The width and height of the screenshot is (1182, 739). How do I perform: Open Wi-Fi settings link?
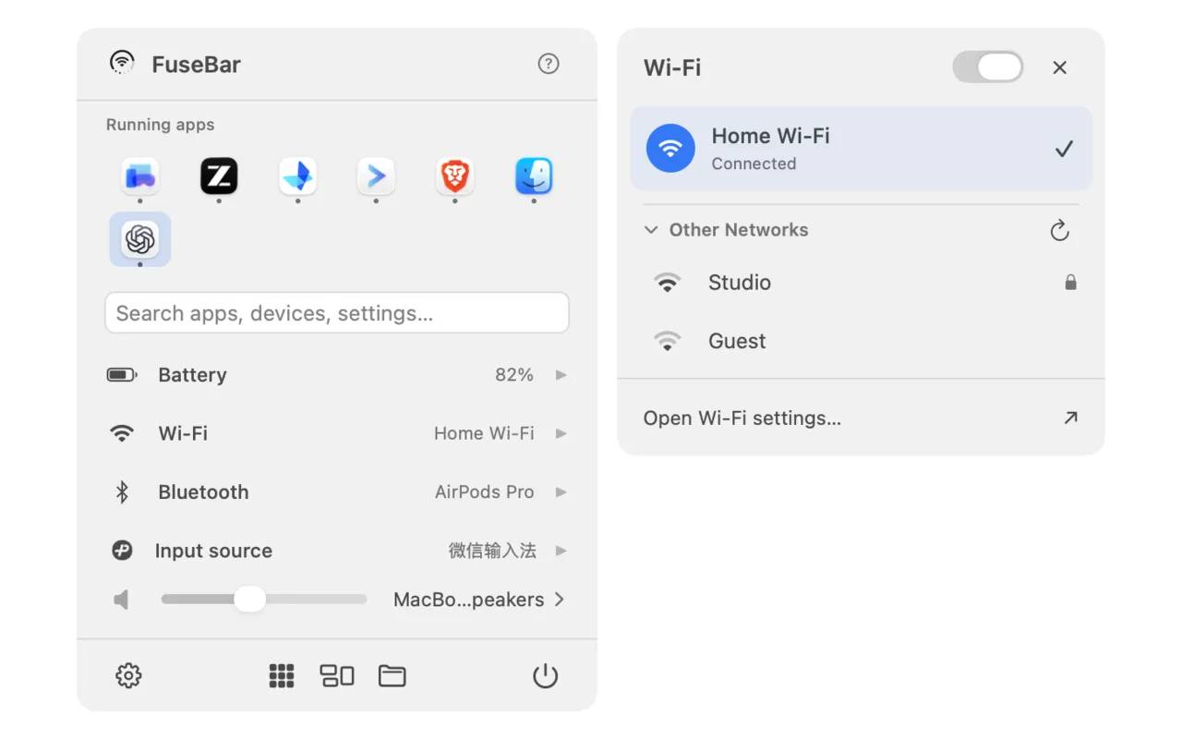[862, 418]
